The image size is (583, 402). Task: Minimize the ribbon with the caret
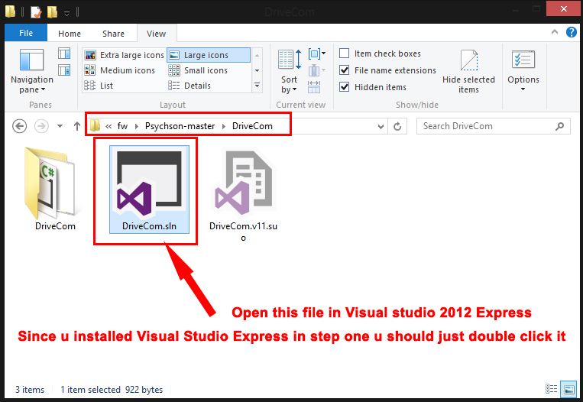(x=555, y=32)
